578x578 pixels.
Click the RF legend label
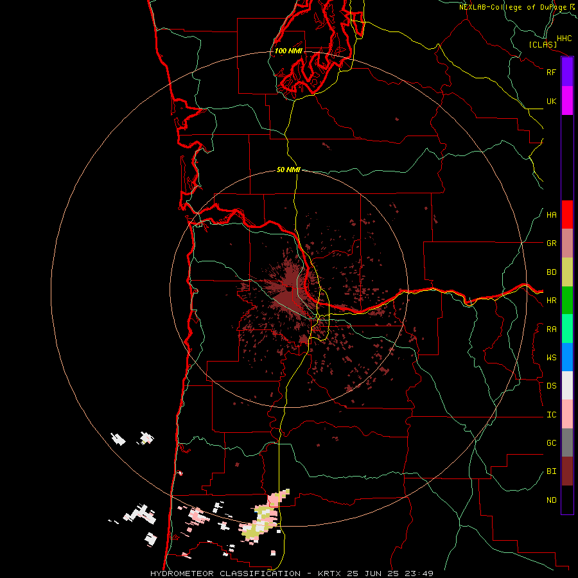(x=551, y=72)
